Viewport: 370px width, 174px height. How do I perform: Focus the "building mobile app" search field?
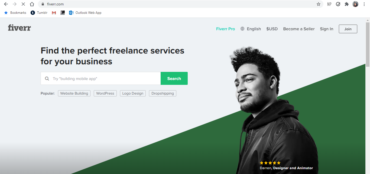[101, 78]
